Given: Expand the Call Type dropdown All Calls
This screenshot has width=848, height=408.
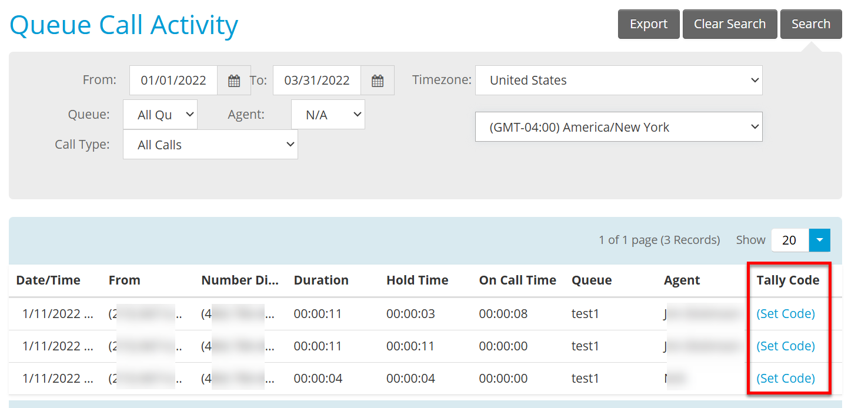Looking at the screenshot, I should pyautogui.click(x=211, y=145).
